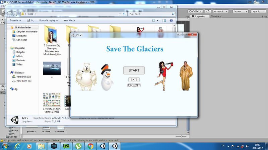Switch to the Inspector tab

click(x=200, y=16)
